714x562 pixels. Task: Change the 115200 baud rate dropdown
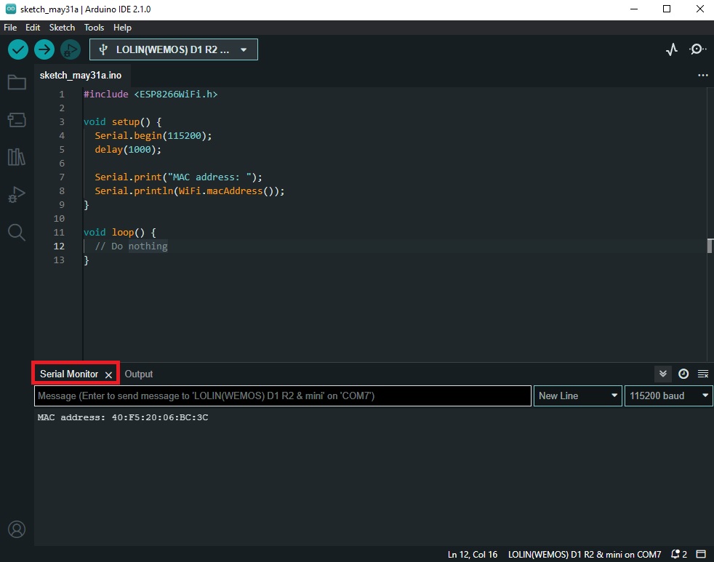[668, 396]
